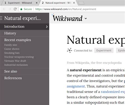Reload the page with refresh icon
The height and width of the screenshot is (105, 125).
coord(15,9)
